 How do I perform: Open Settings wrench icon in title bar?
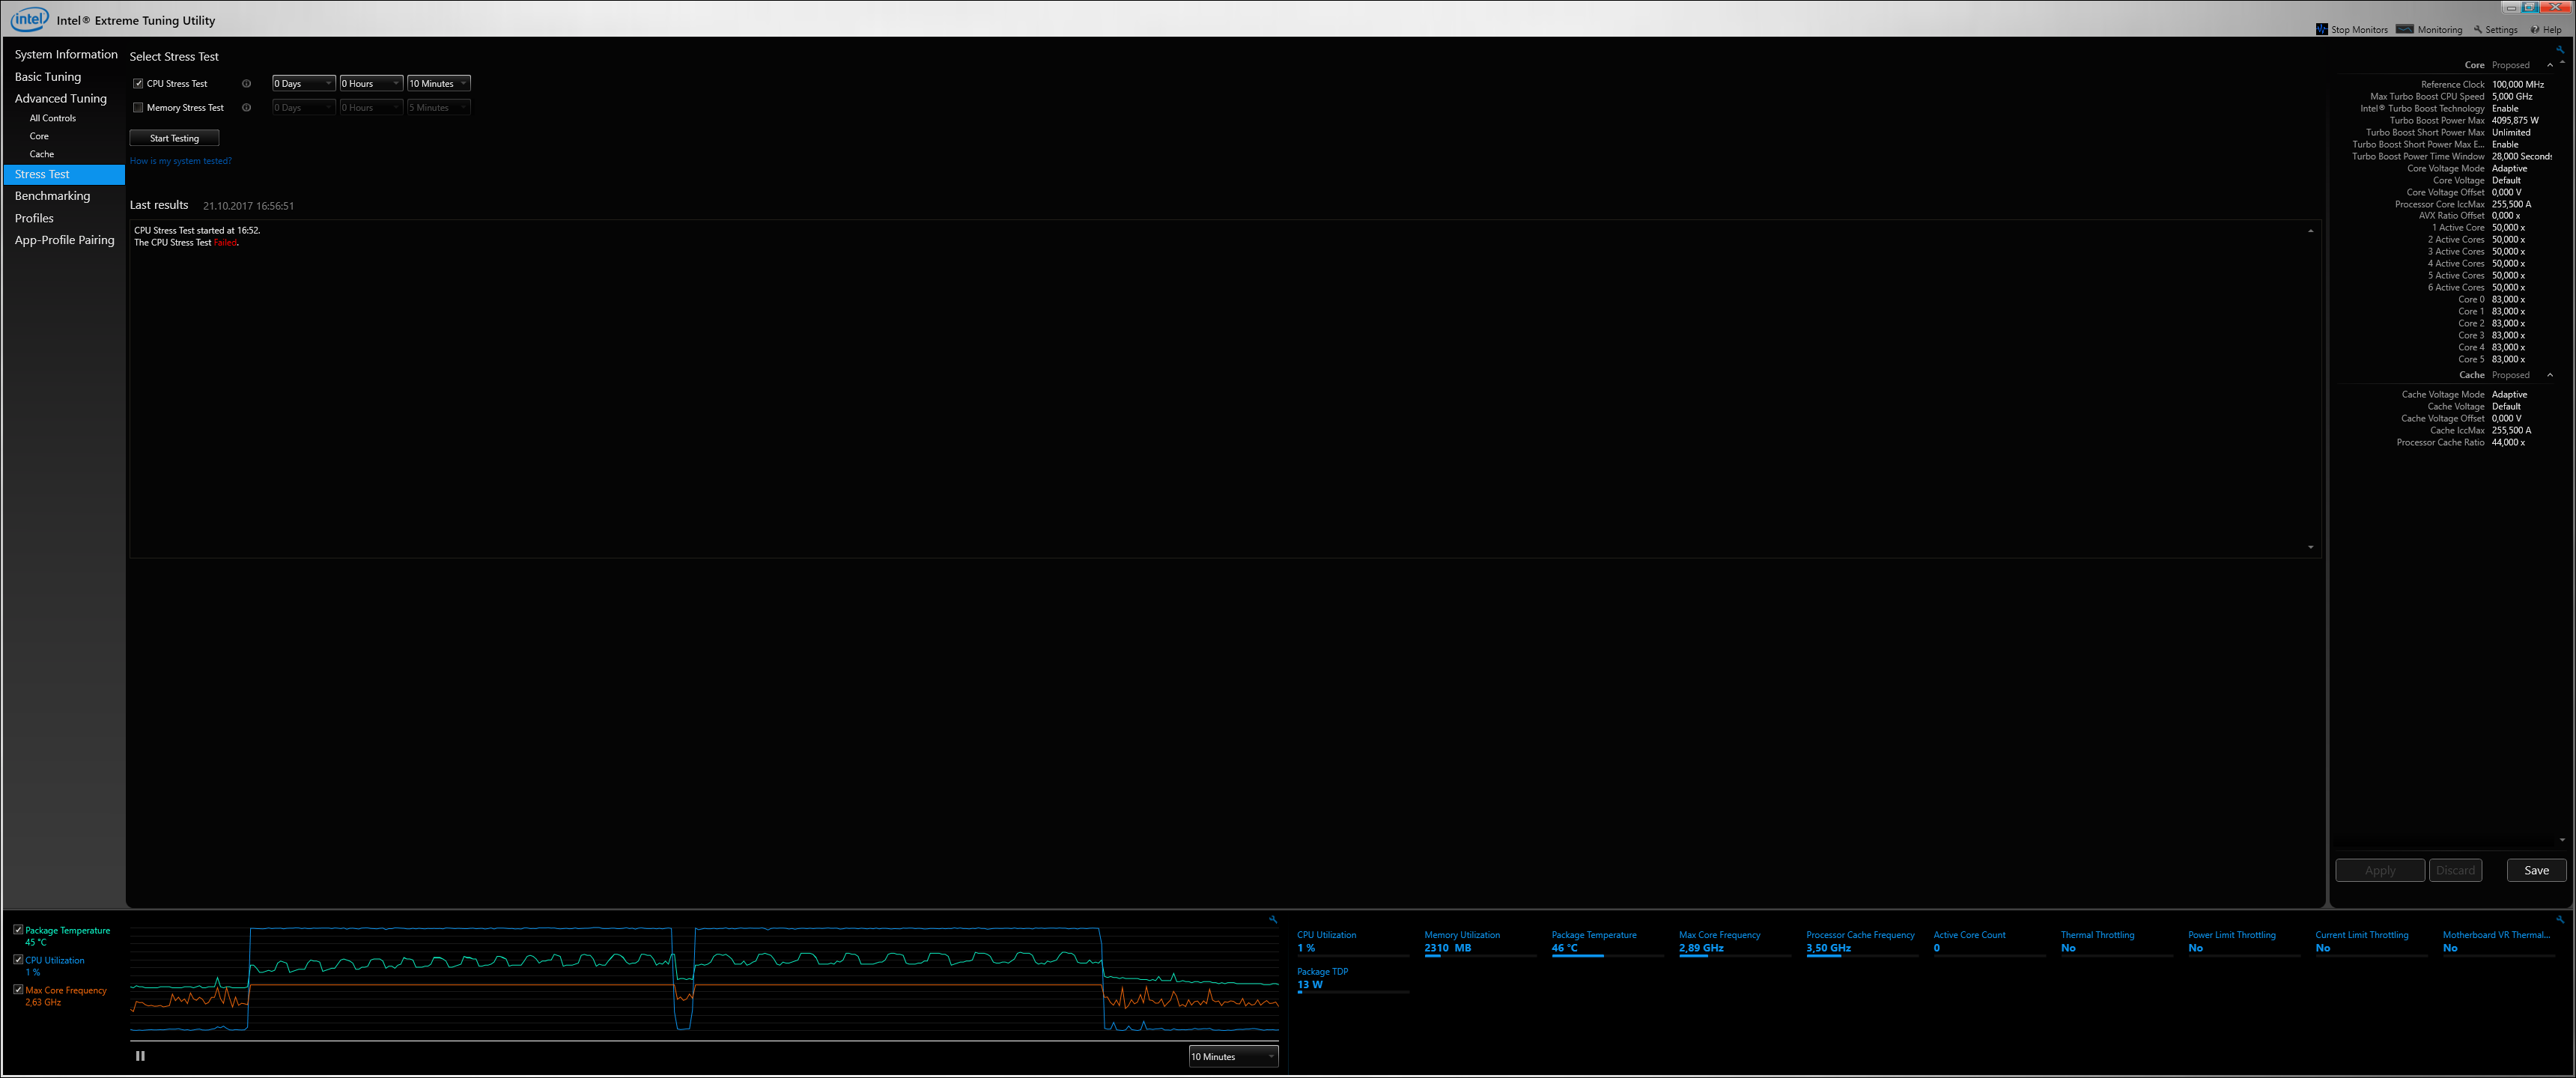tap(2478, 29)
